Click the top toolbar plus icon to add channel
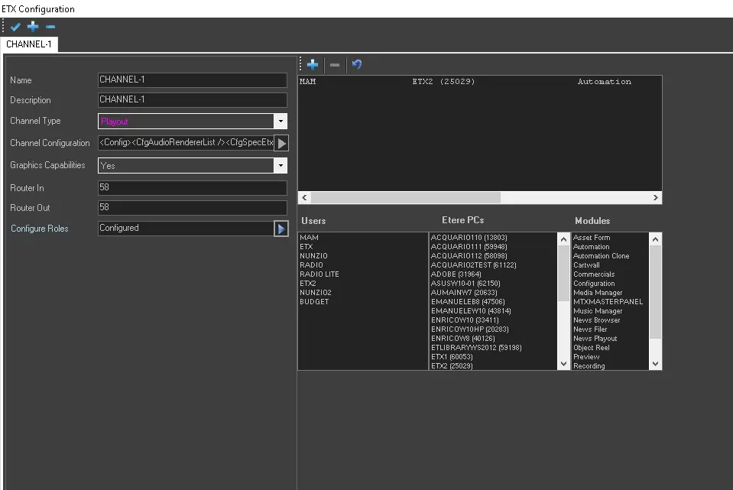The height and width of the screenshot is (490, 733). (x=33, y=27)
